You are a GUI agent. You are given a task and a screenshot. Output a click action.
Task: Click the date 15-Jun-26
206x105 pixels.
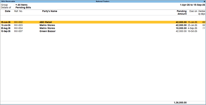tap(6, 22)
